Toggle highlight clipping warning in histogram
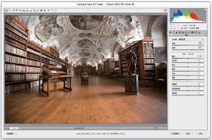This screenshot has width=212, height=140. [x=205, y=10]
